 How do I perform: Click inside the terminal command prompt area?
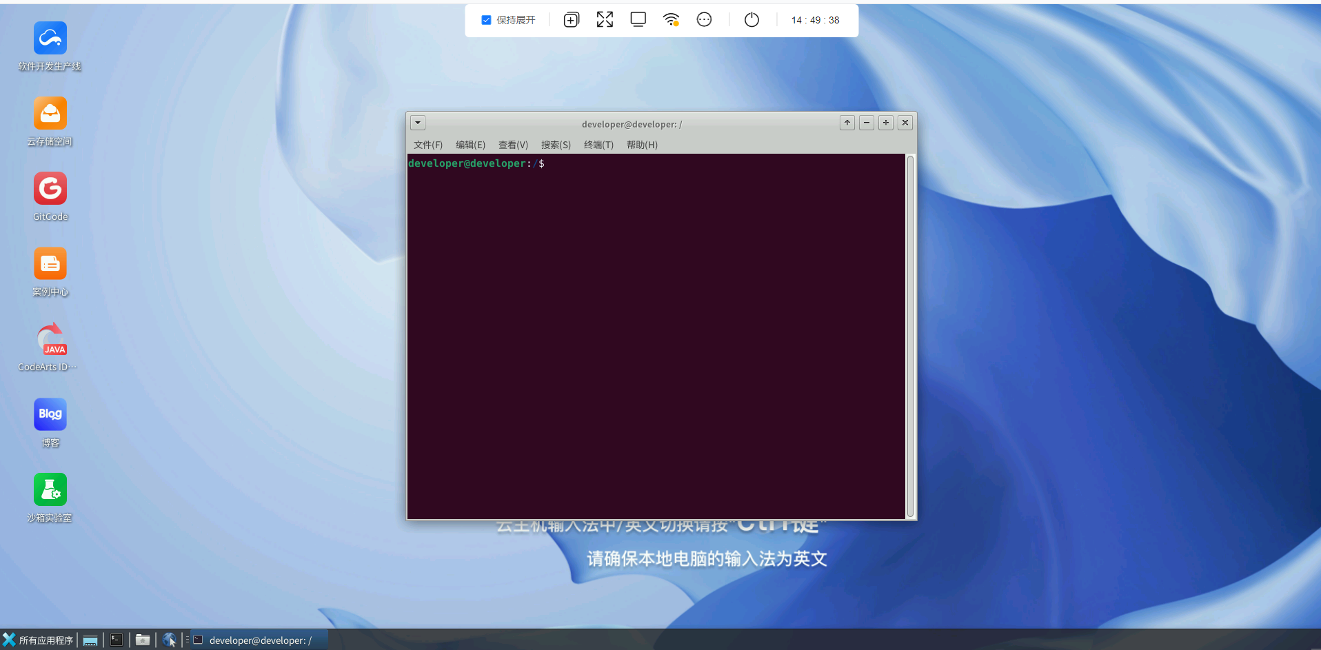tap(656, 336)
